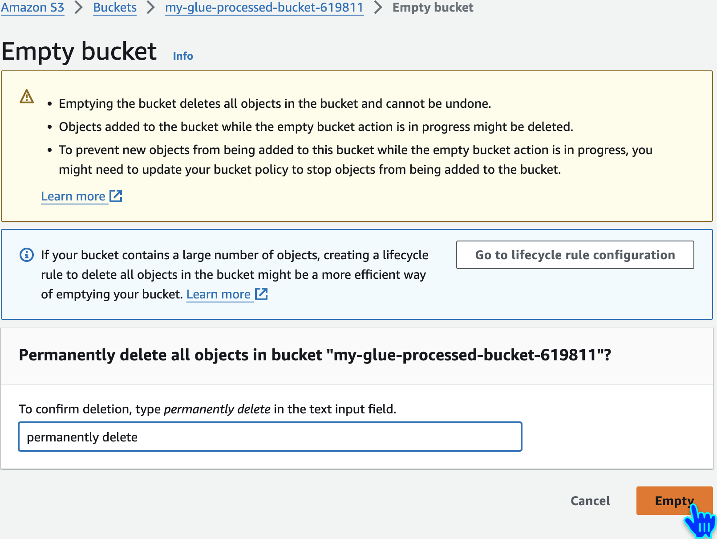Screen dimensions: 717x539
Task: Click the info circle icon in blue box
Action: (27, 255)
